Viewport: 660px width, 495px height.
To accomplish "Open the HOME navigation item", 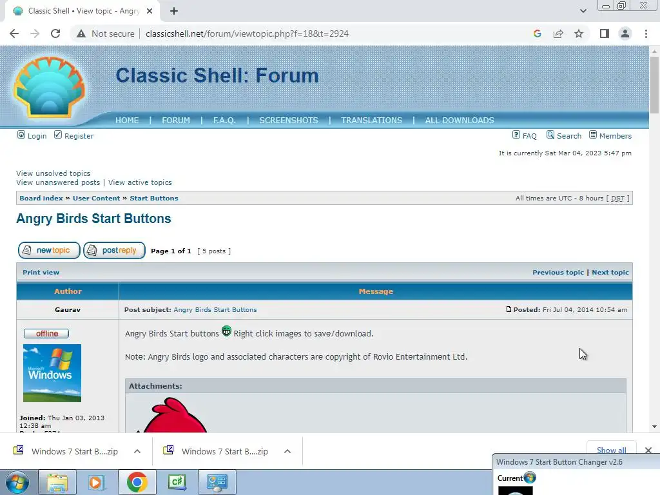I will 127,121.
